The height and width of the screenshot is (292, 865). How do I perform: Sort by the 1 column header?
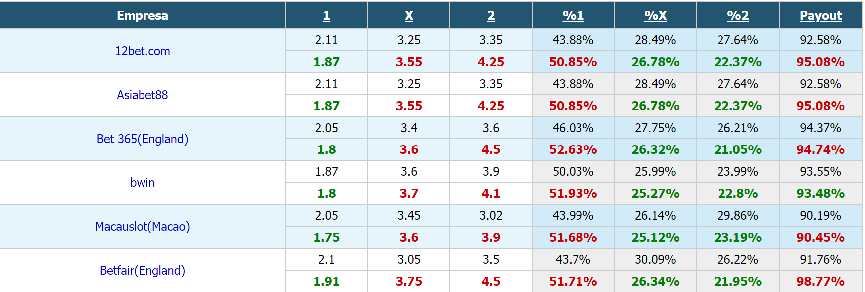[x=326, y=16]
